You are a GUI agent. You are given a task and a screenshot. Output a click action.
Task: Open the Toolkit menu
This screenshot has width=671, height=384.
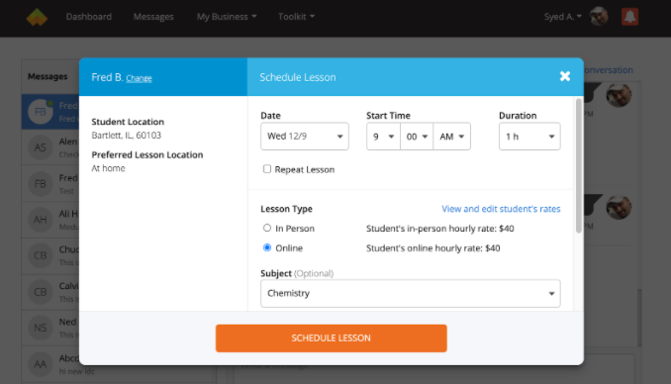(x=296, y=17)
